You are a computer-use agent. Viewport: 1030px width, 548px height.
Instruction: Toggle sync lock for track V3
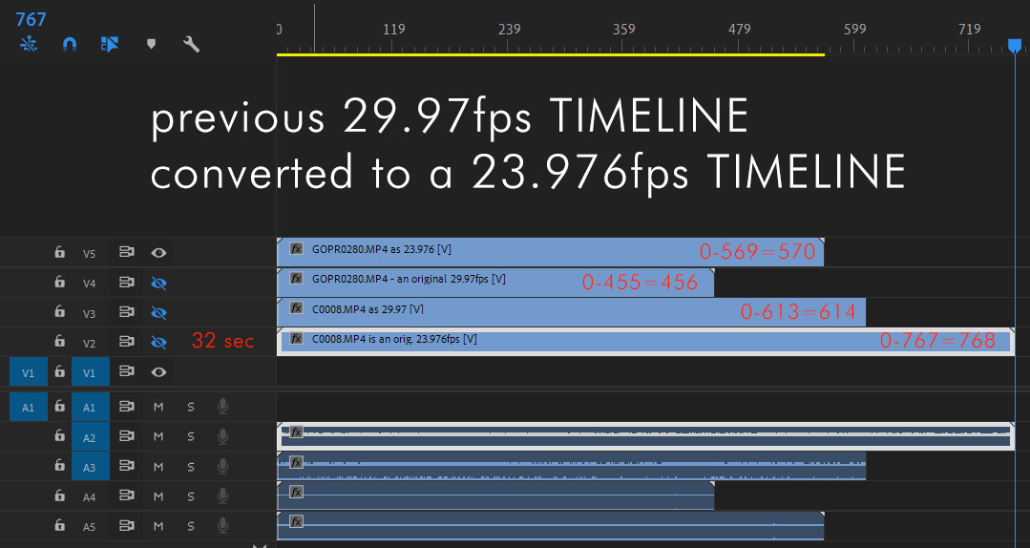click(126, 312)
